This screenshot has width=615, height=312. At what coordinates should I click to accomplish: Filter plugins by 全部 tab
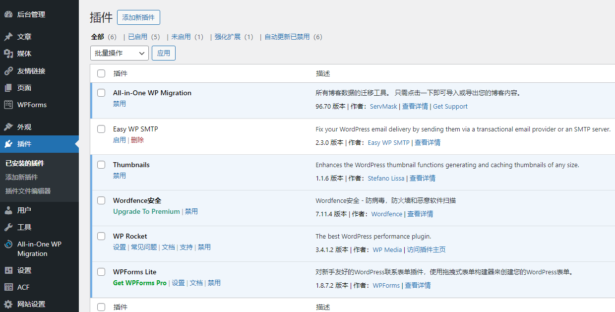[x=97, y=37]
